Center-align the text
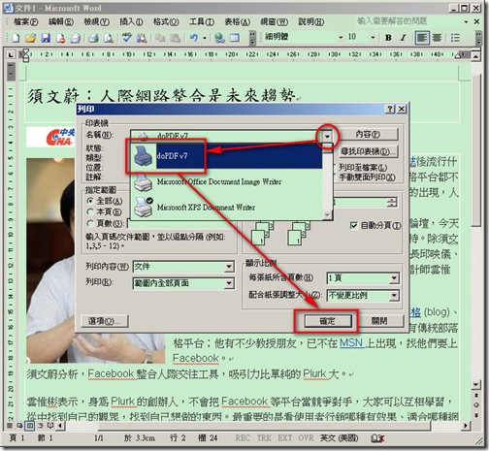The height and width of the screenshot is (451, 489). 437,38
